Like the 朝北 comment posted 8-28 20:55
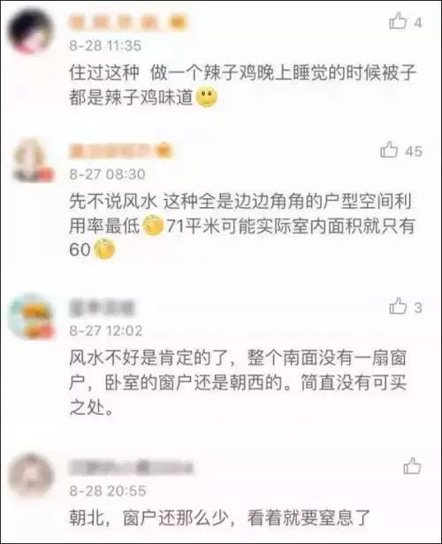 point(412,465)
